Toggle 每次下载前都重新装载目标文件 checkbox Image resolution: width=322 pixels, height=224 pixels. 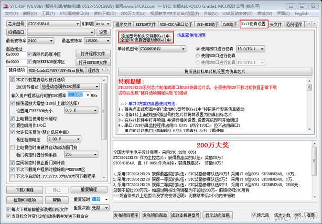[8, 209]
